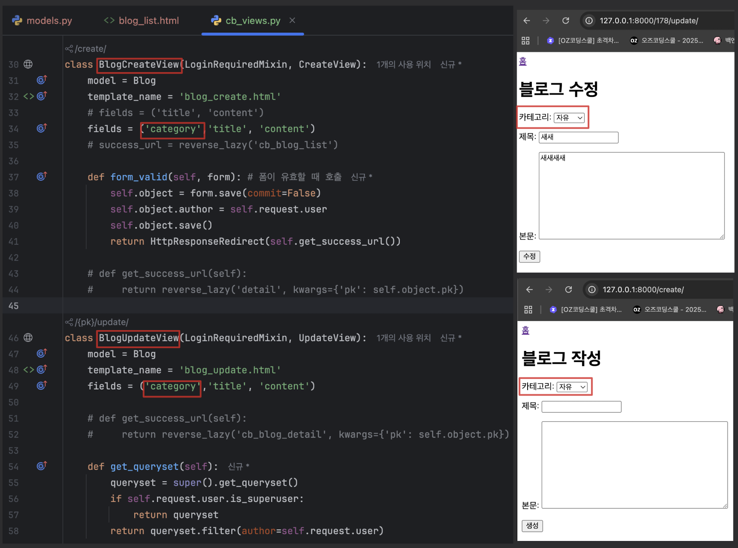Open 카테고리 dropdown on 블로그 수정 form
The width and height of the screenshot is (738, 548).
click(x=569, y=118)
